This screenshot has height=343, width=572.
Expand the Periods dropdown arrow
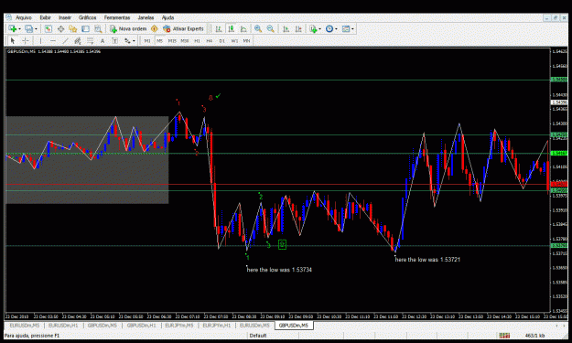point(336,28)
